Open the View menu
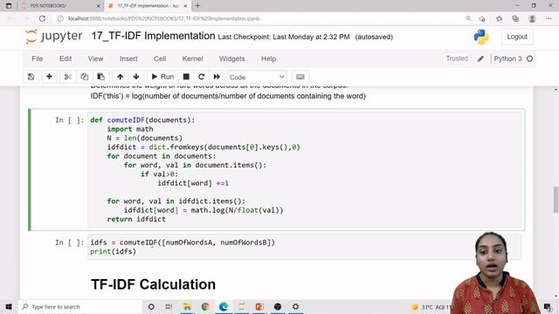Screen dimensions: 559x314 [95, 58]
